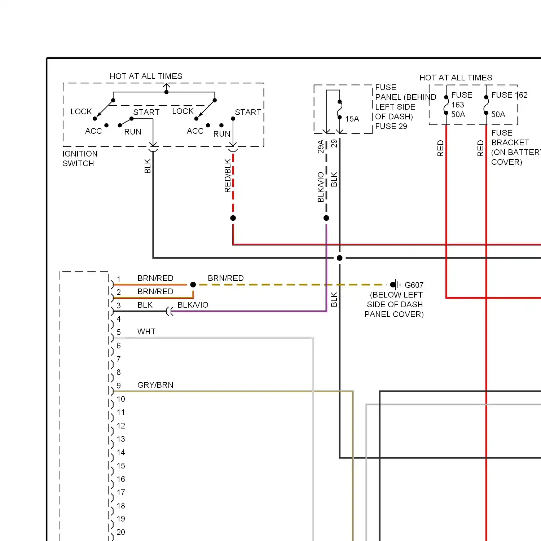Click HOT AT ALL TIMES above ignition switch
Screen dimensions: 541x541
[146, 76]
